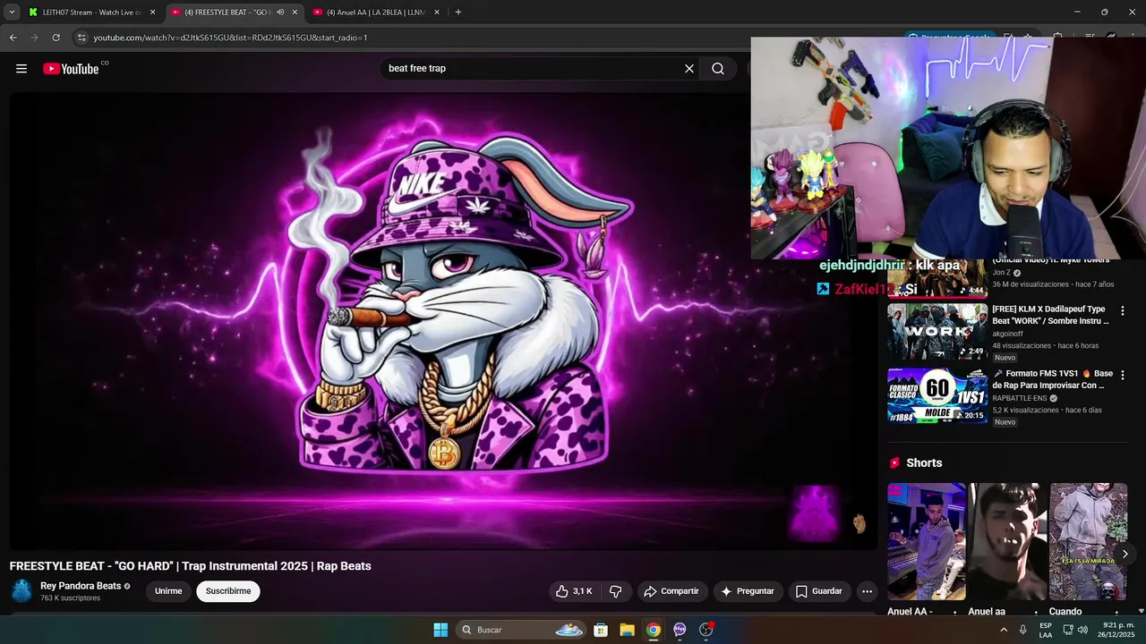
Task: Open a new browser tab
Action: [x=458, y=13]
